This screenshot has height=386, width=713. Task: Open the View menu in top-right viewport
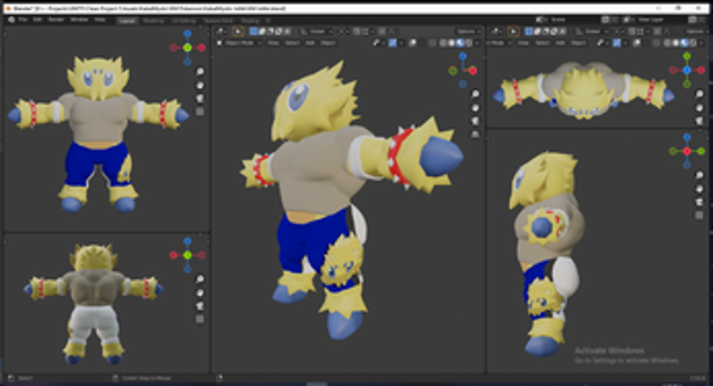[x=523, y=43]
